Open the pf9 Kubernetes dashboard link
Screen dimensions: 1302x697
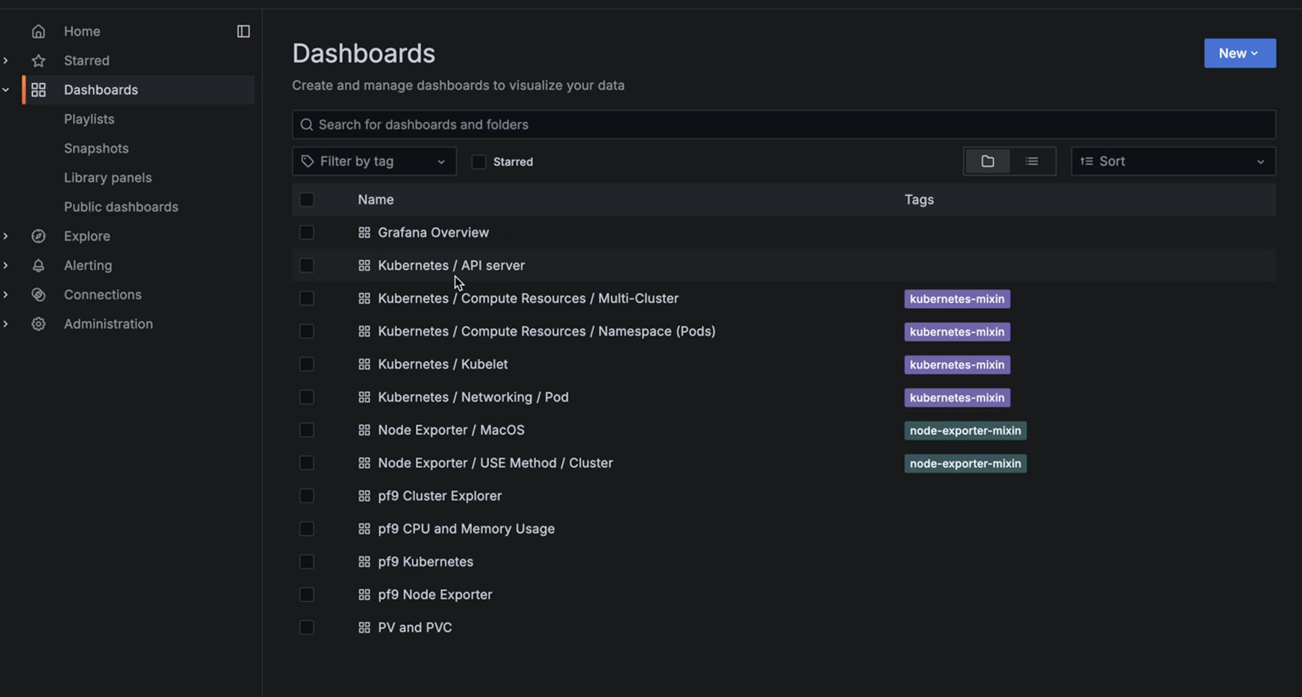click(425, 562)
